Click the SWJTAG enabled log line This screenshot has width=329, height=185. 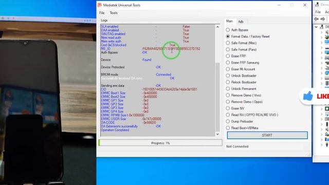pyautogui.click(x=145, y=34)
